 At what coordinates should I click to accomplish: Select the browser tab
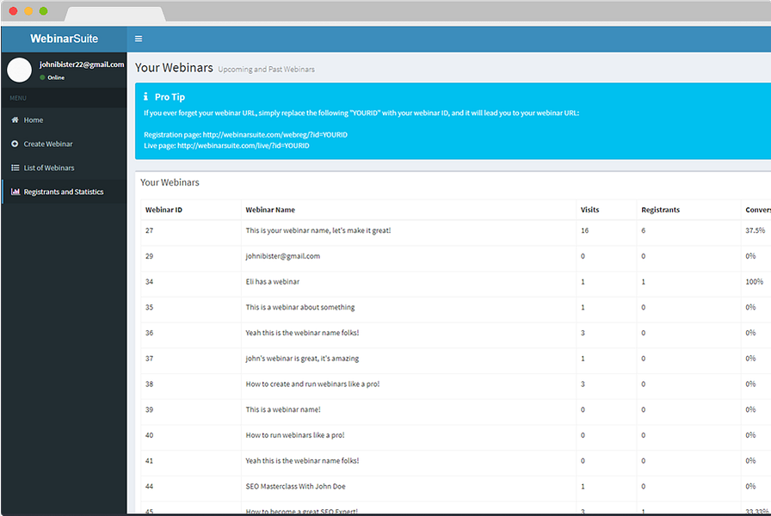pos(115,15)
